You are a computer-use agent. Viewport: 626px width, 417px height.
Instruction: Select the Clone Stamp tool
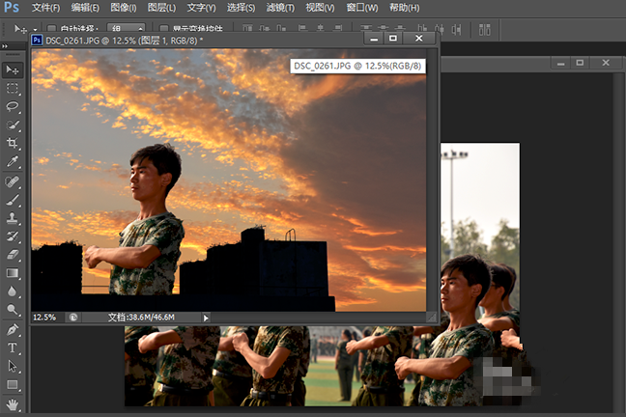click(13, 218)
